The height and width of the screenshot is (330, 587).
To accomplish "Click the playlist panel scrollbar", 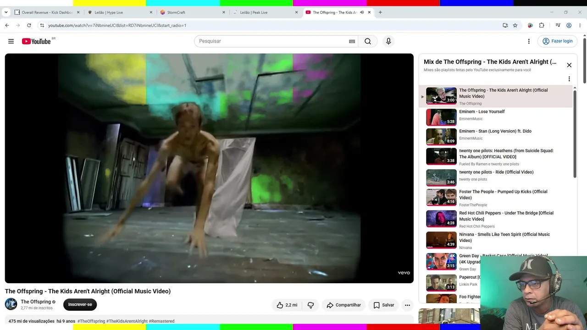I will point(575,133).
